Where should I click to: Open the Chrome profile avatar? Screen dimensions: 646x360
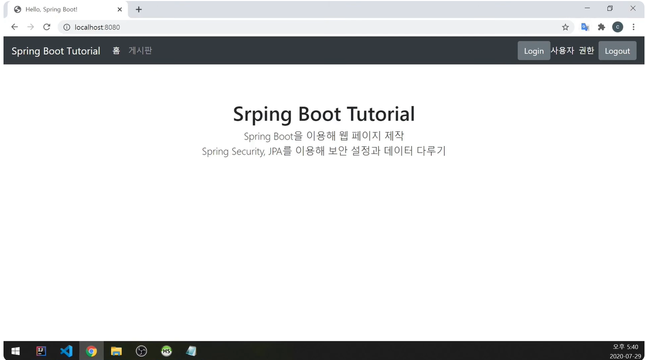click(617, 27)
